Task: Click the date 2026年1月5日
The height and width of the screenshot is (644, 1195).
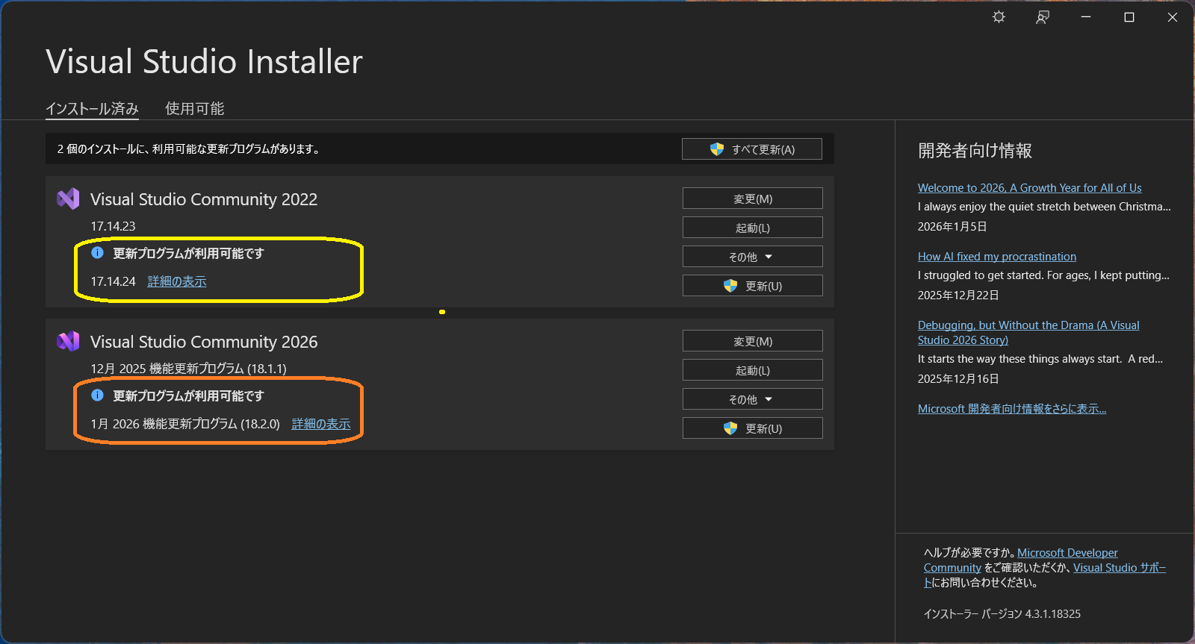Action: [x=952, y=227]
